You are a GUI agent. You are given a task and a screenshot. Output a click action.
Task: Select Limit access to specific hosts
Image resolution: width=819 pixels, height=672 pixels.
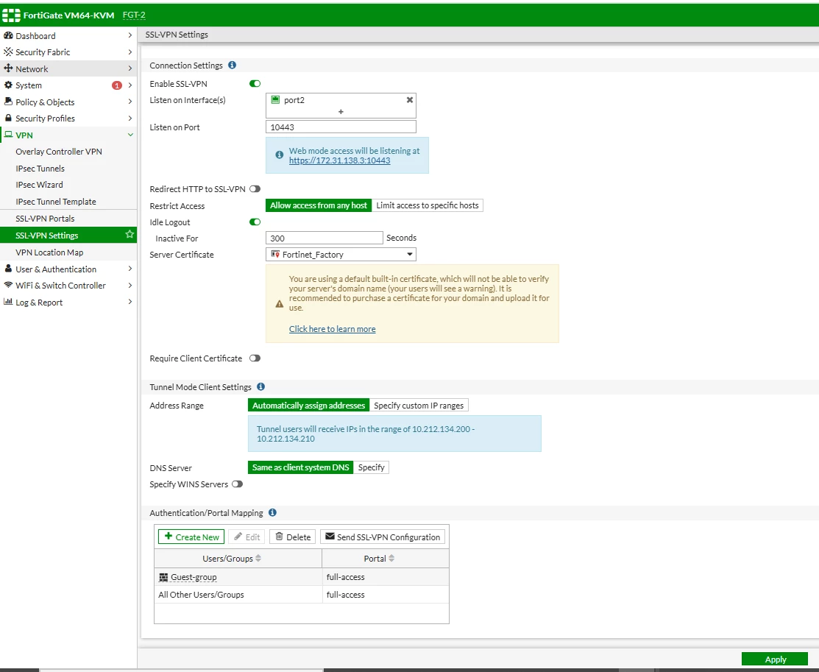click(x=428, y=205)
